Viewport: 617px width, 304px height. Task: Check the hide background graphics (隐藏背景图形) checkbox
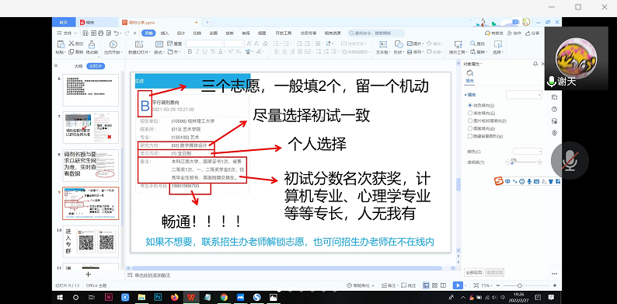point(470,136)
